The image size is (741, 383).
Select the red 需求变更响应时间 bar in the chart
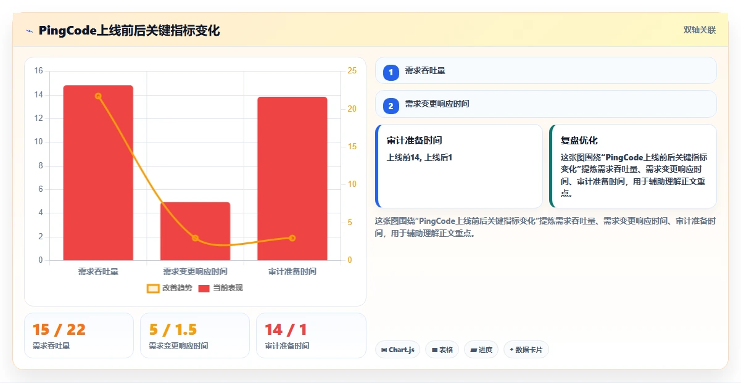click(x=195, y=231)
